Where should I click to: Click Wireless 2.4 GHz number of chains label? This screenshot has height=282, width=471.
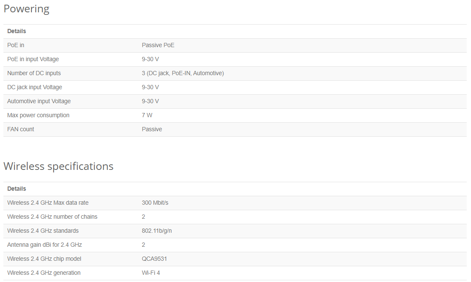[x=52, y=217]
